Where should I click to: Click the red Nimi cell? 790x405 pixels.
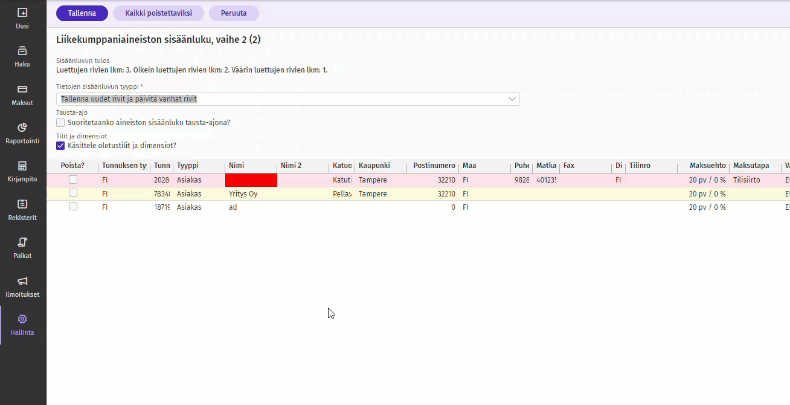point(251,180)
